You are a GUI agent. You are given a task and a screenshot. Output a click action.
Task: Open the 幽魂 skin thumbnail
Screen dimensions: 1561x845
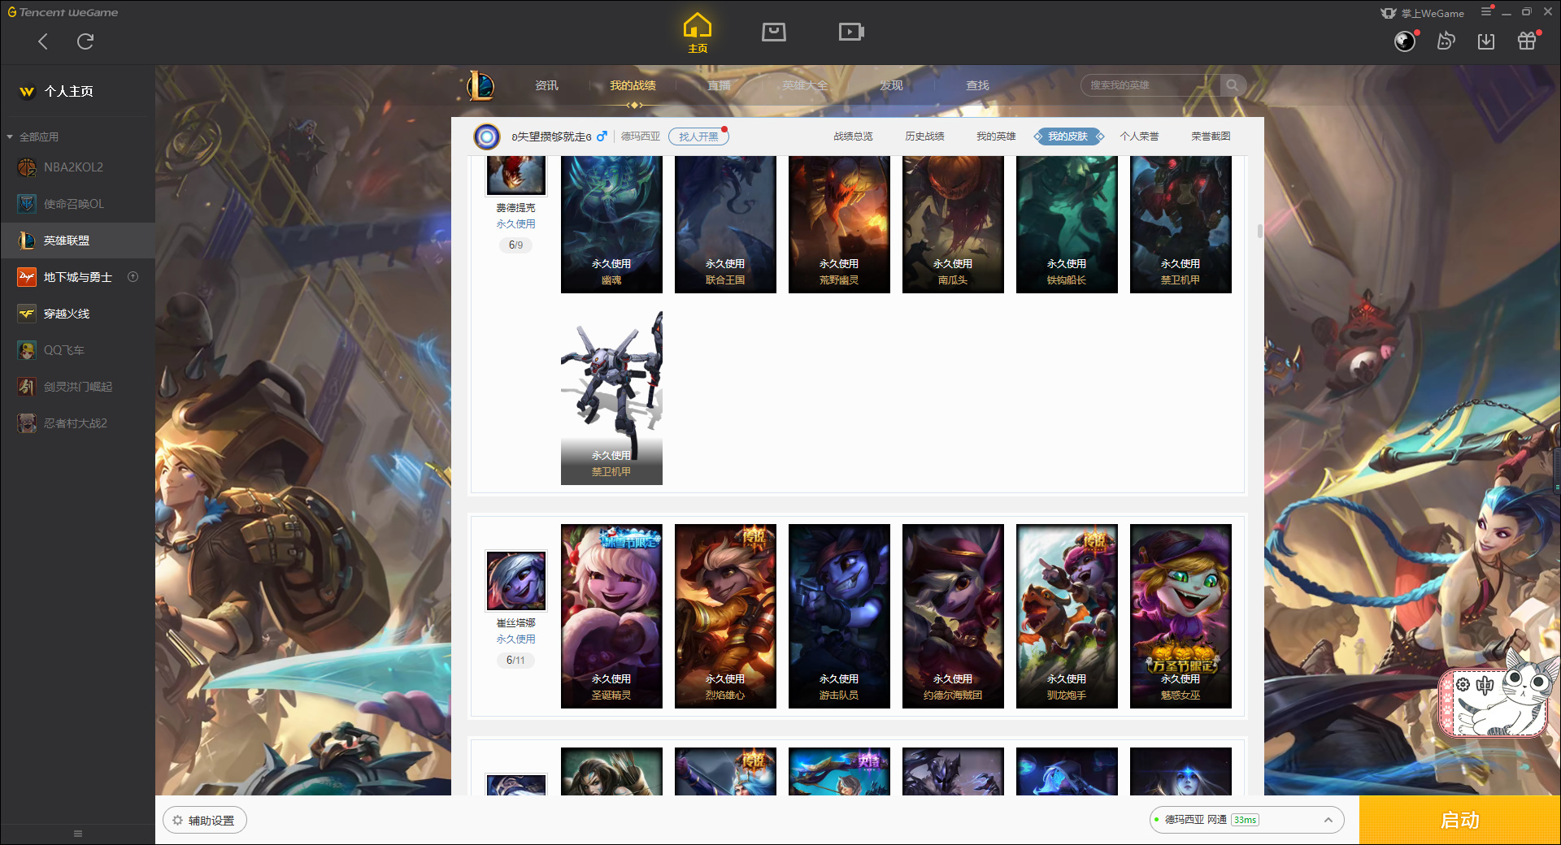click(x=611, y=224)
